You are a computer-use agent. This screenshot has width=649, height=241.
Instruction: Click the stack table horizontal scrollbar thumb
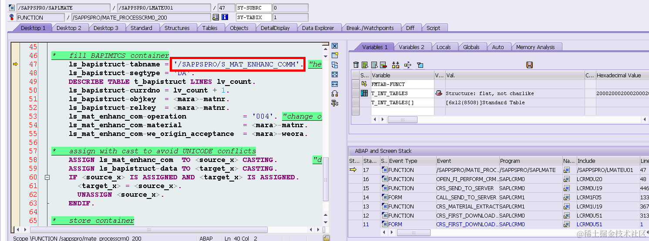(414, 233)
